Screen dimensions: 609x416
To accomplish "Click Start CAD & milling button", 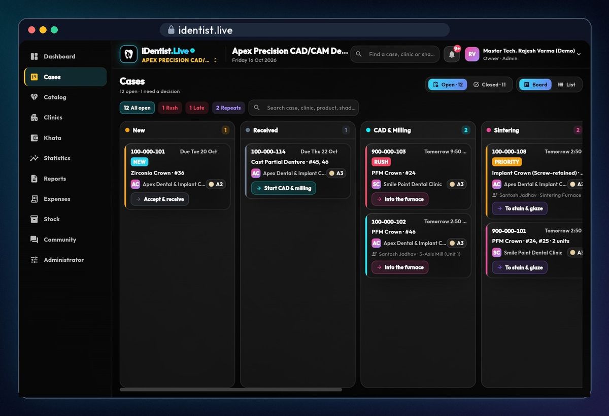I will (283, 188).
